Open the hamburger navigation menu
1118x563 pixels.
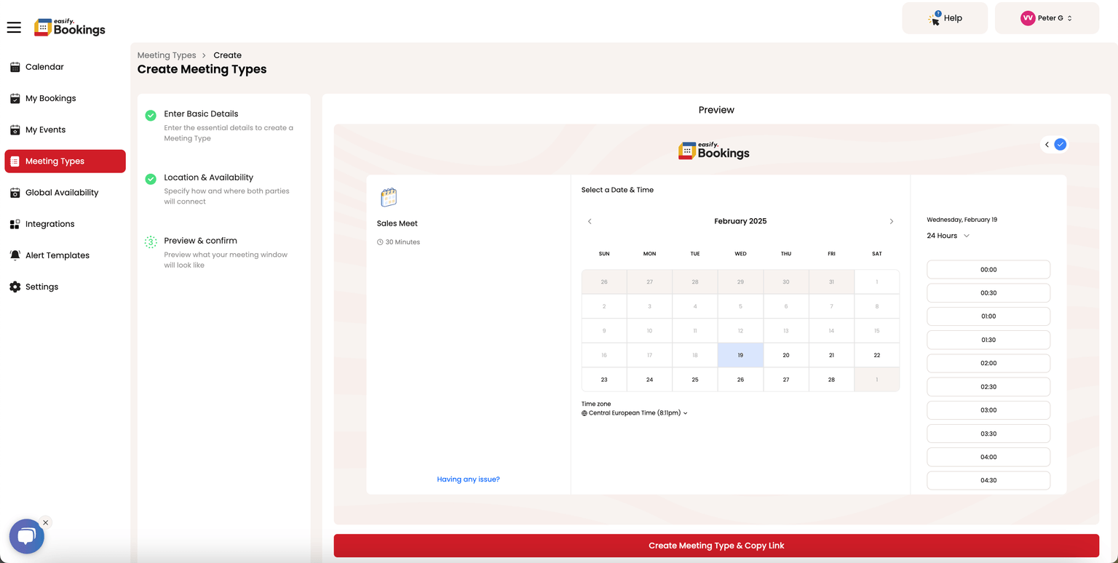[14, 28]
